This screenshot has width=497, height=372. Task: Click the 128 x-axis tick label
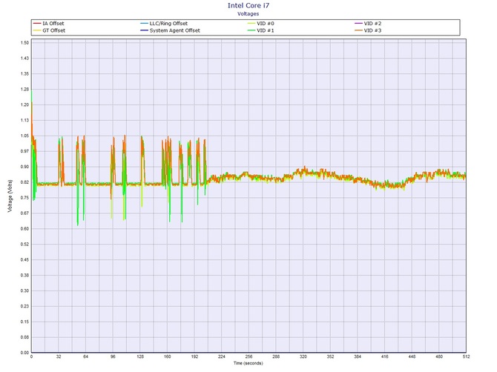pos(140,356)
